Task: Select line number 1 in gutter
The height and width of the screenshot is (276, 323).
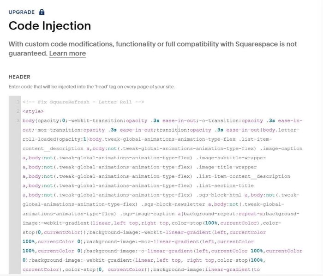Action: [x=17, y=102]
